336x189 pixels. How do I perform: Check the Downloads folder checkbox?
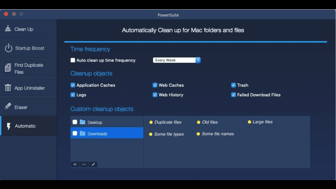75,133
